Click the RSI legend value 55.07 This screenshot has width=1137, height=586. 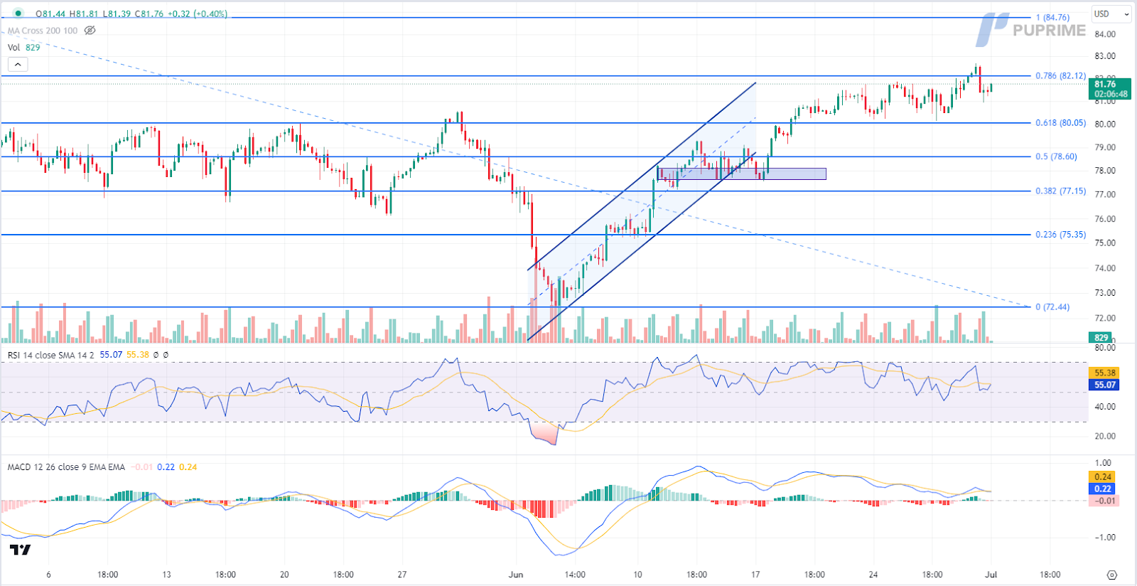111,355
